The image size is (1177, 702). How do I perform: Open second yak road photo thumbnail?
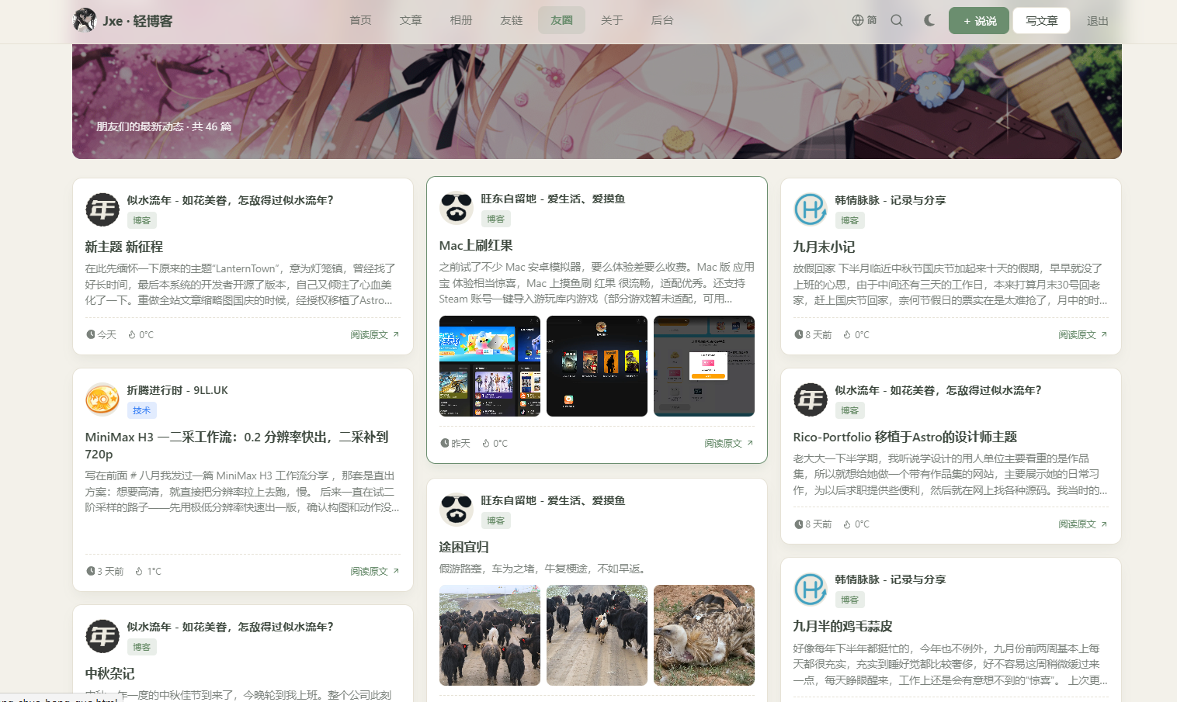click(597, 635)
